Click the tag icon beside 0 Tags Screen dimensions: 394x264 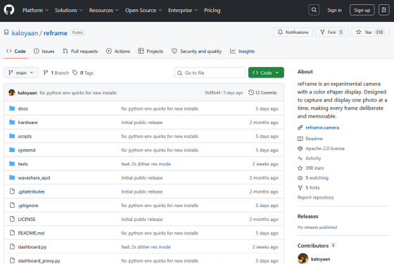click(75, 73)
